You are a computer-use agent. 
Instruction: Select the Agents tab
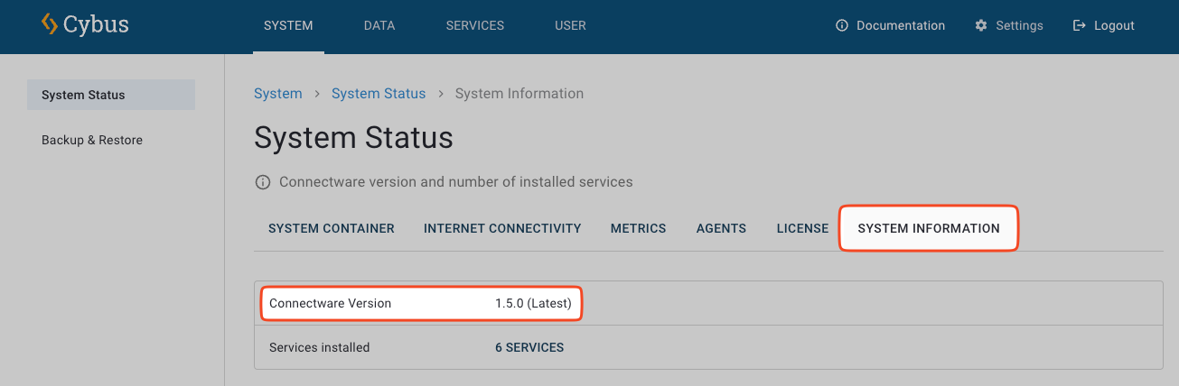pyautogui.click(x=721, y=229)
